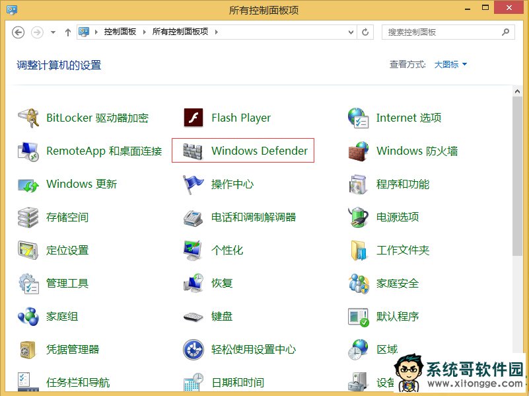Viewport: 529px width, 396px height.
Task: Maximize the 所有控制面板项 window
Action: click(x=485, y=7)
